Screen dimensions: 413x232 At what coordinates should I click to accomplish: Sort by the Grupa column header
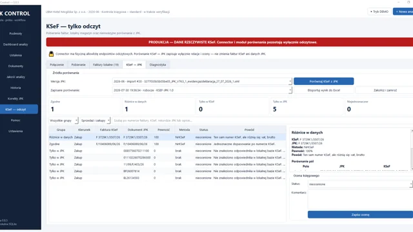(61, 130)
